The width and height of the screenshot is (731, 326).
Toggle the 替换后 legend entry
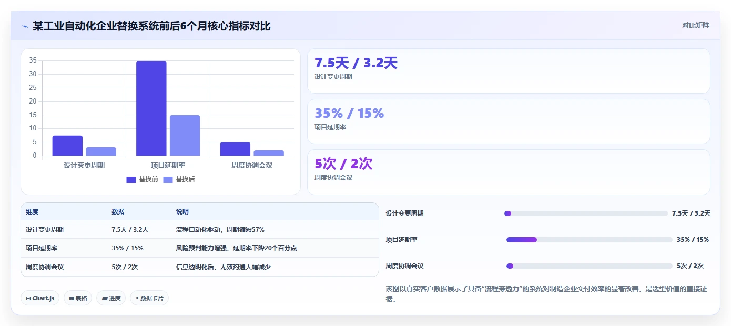tap(179, 179)
